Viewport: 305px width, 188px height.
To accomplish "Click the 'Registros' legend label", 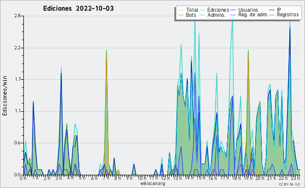I will pyautogui.click(x=288, y=15).
